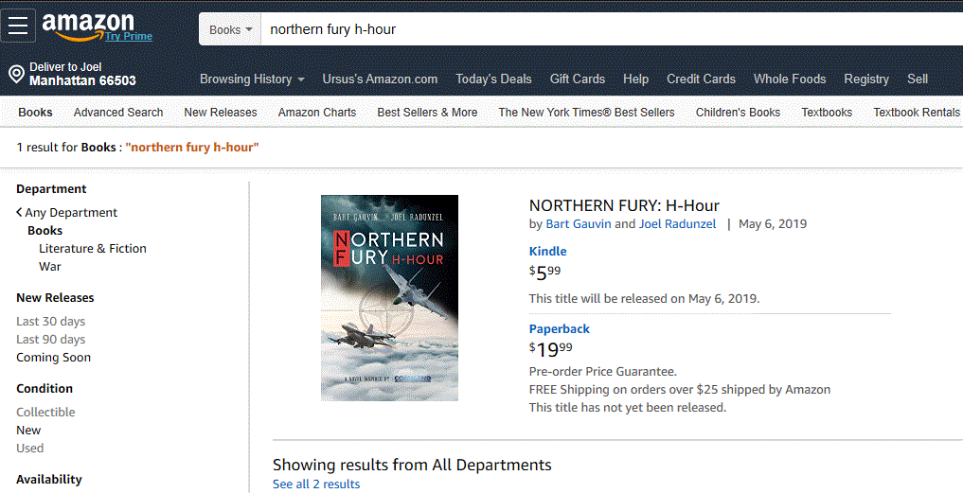
Task: Click the quoted search term in results header
Action: tap(192, 148)
